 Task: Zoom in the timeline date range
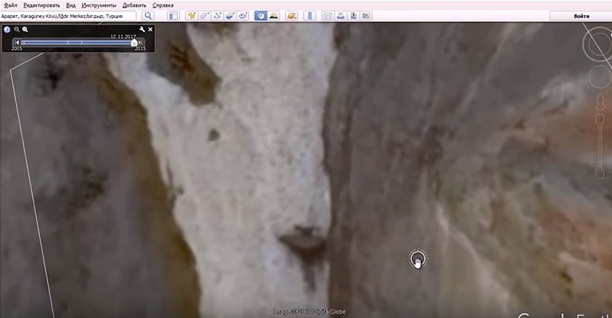point(25,29)
